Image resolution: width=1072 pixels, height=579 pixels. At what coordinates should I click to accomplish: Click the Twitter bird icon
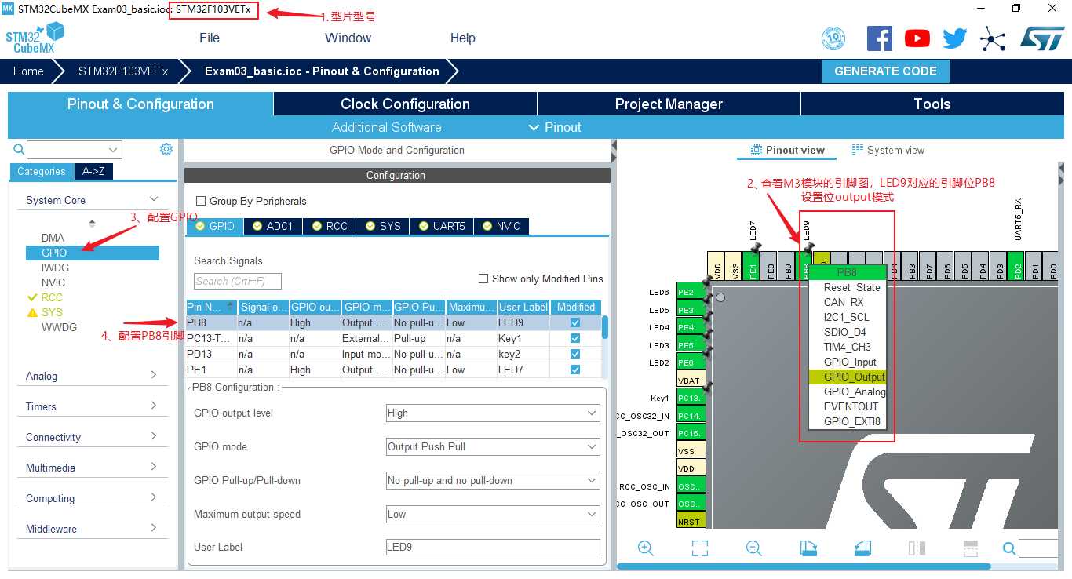[955, 38]
